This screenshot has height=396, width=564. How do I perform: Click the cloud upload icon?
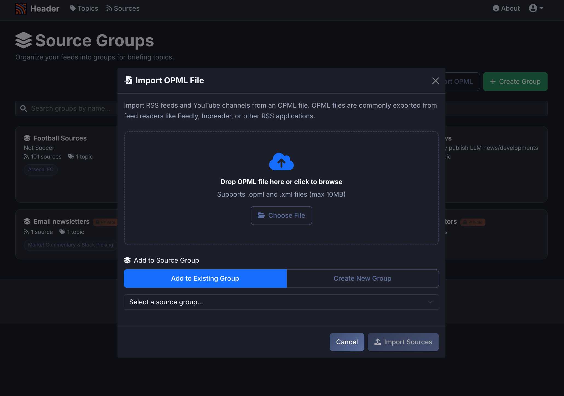pos(281,162)
